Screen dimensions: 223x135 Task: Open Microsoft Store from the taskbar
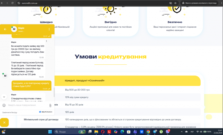(x=129, y=132)
